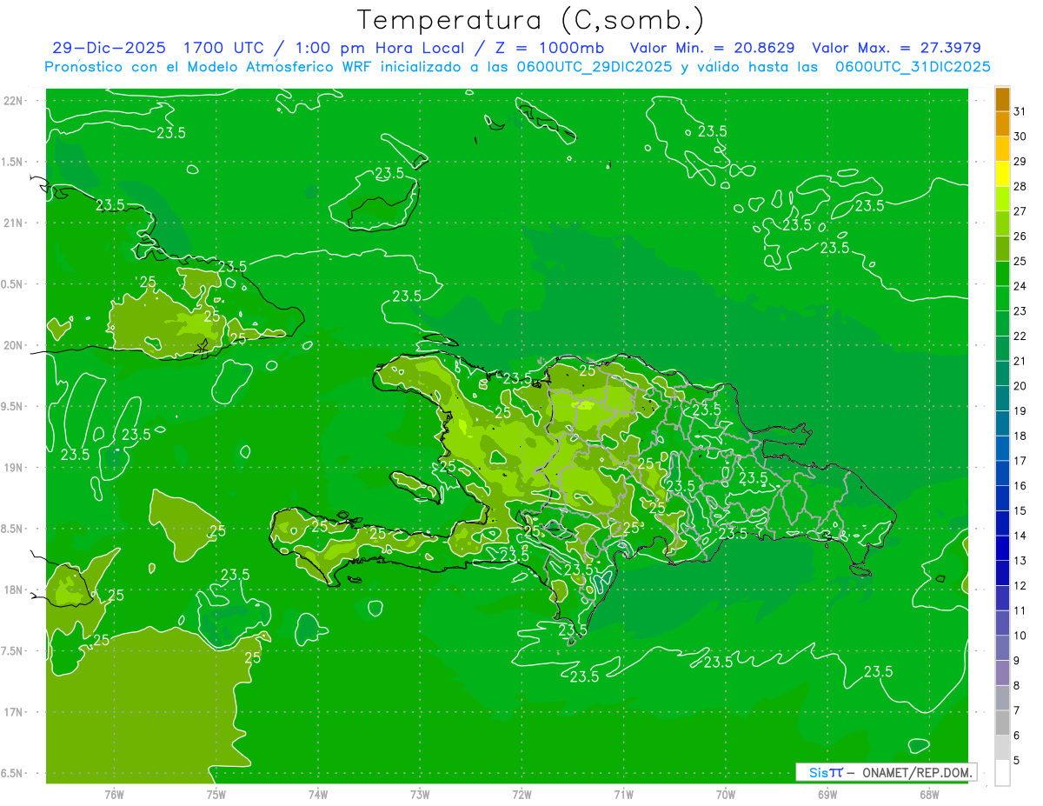This screenshot has height=806, width=1043.
Task: Pick the dark orange swatch above 31
Action: (1002, 100)
